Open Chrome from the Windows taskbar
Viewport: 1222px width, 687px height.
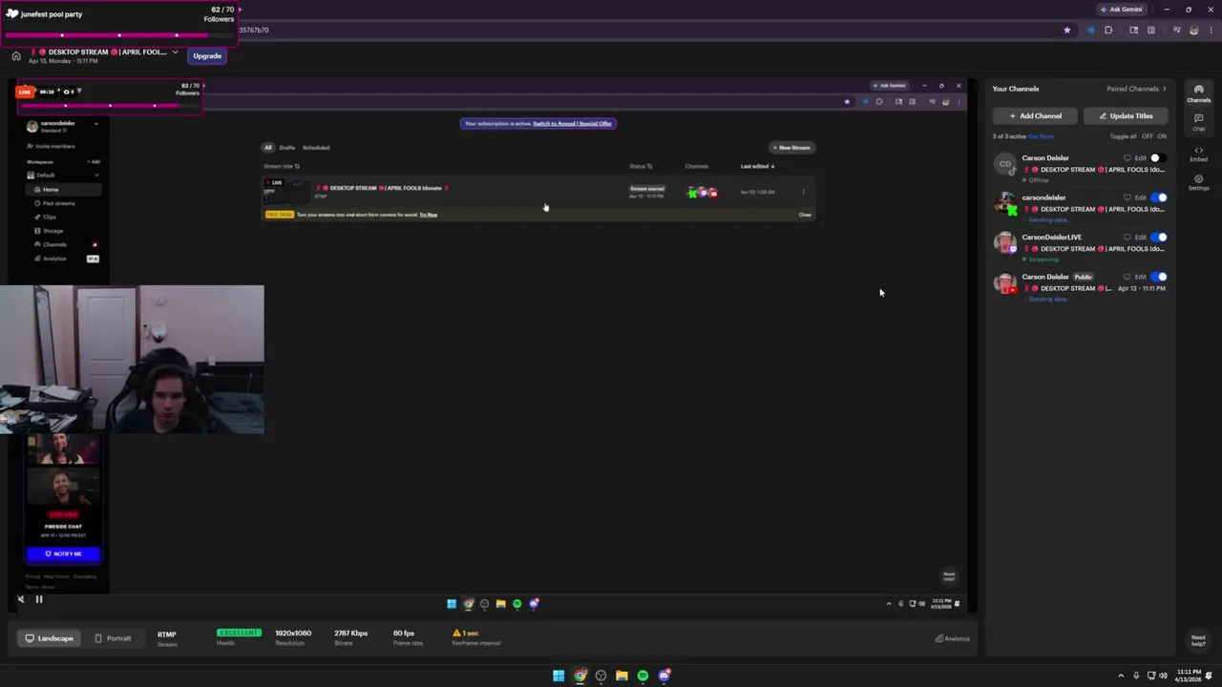(x=579, y=676)
